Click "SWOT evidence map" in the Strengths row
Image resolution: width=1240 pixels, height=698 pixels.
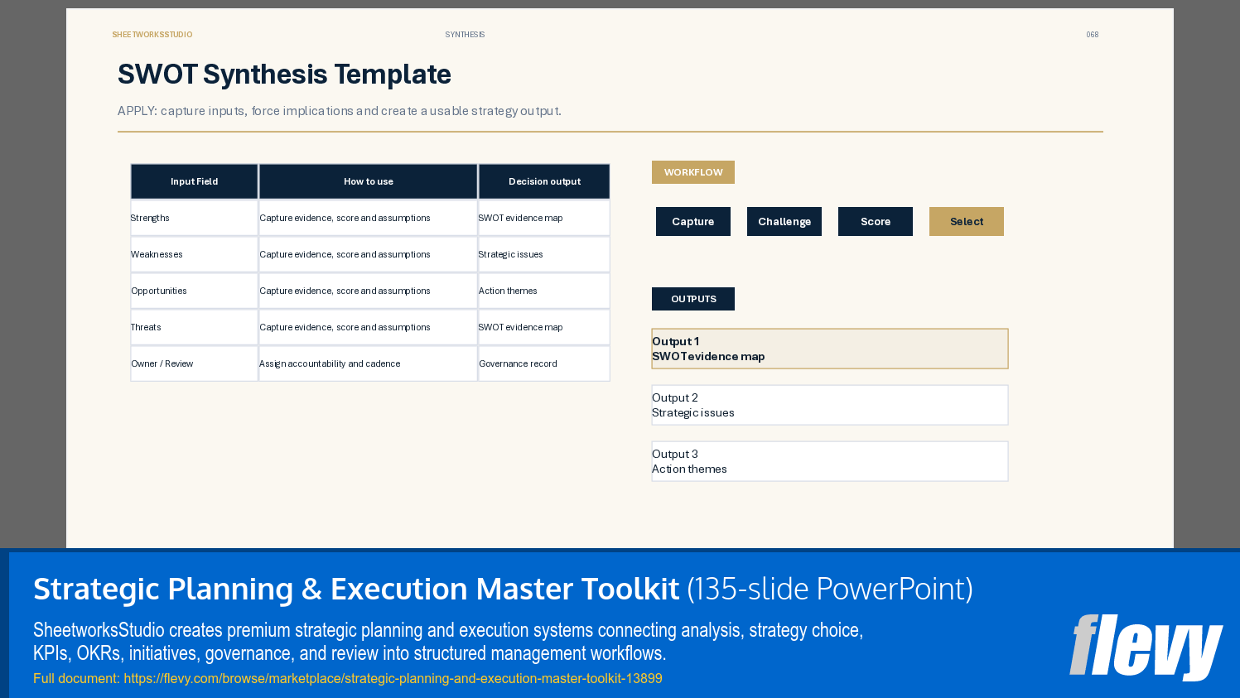pyautogui.click(x=544, y=218)
